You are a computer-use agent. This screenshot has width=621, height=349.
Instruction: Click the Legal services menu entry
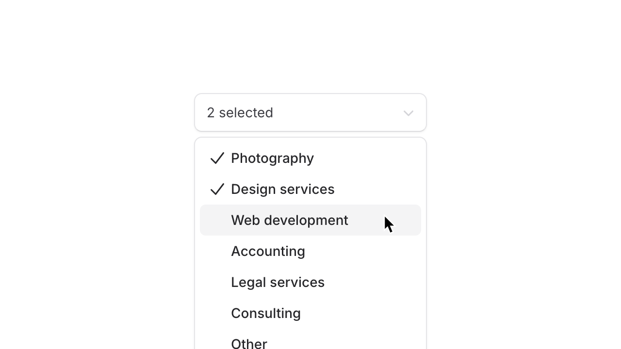(x=278, y=282)
